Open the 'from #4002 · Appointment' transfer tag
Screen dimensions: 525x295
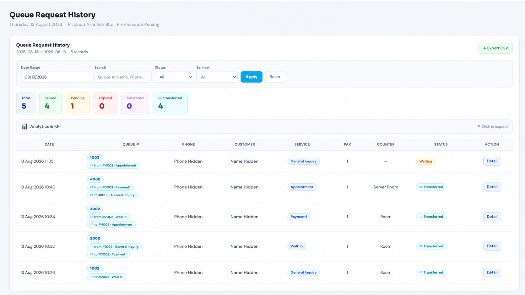pyautogui.click(x=113, y=166)
